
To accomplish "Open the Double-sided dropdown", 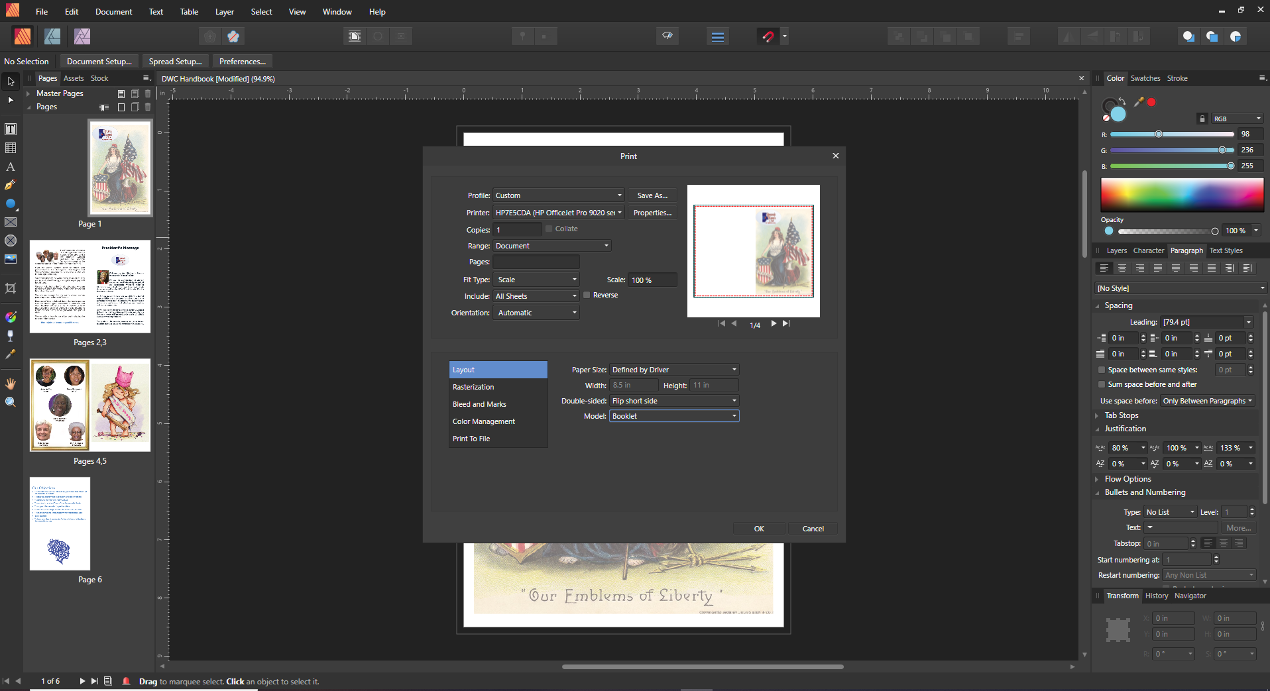I will pos(674,401).
